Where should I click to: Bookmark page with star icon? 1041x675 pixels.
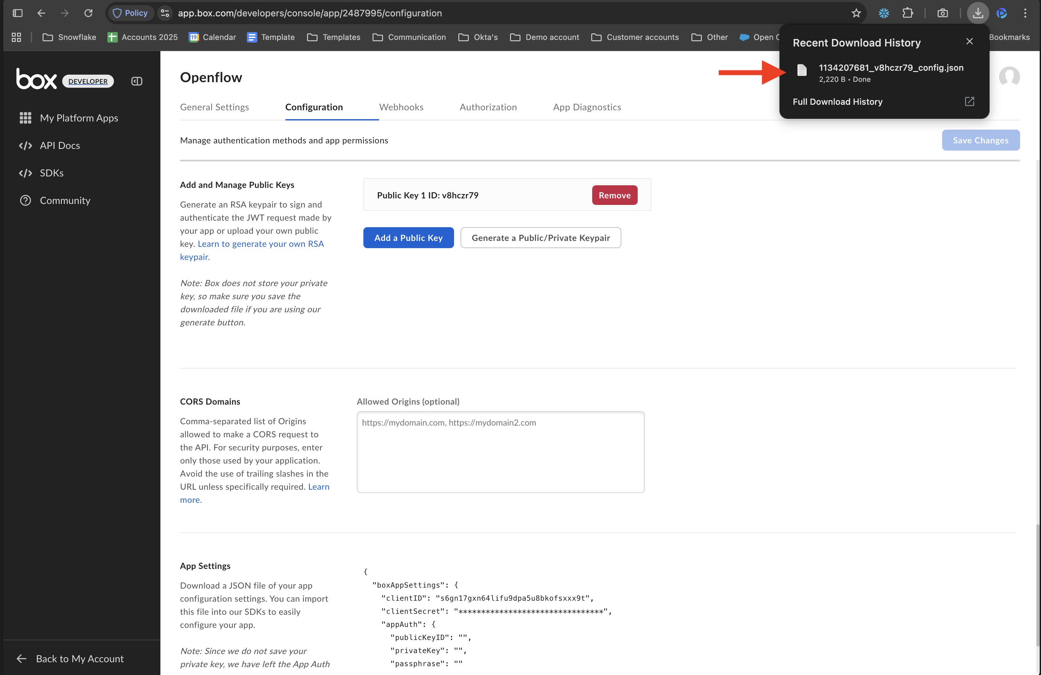pyautogui.click(x=856, y=13)
